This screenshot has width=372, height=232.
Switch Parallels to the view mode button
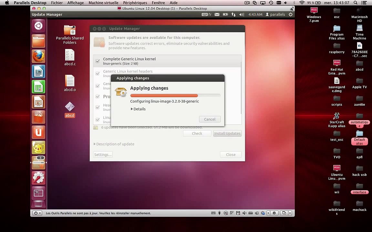(x=284, y=213)
